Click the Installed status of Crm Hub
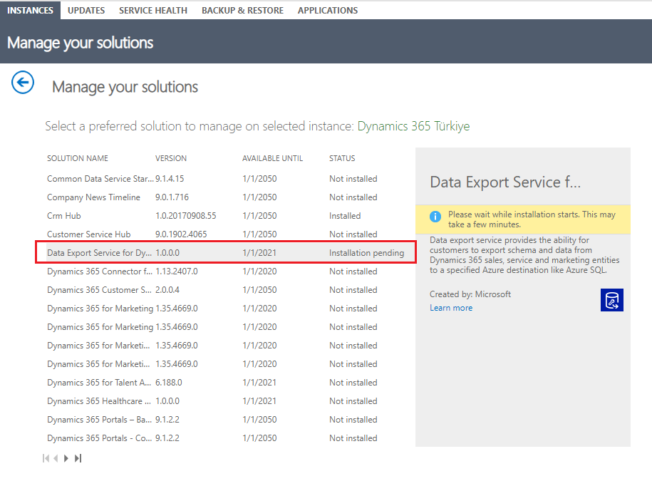652x481 pixels. 345,216
